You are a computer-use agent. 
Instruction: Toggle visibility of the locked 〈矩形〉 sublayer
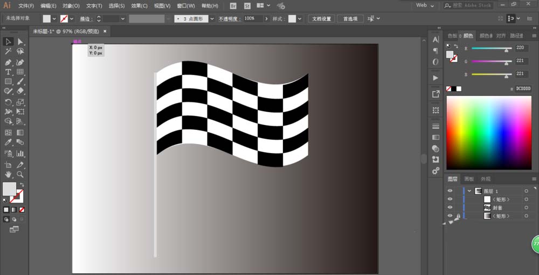tap(450, 216)
